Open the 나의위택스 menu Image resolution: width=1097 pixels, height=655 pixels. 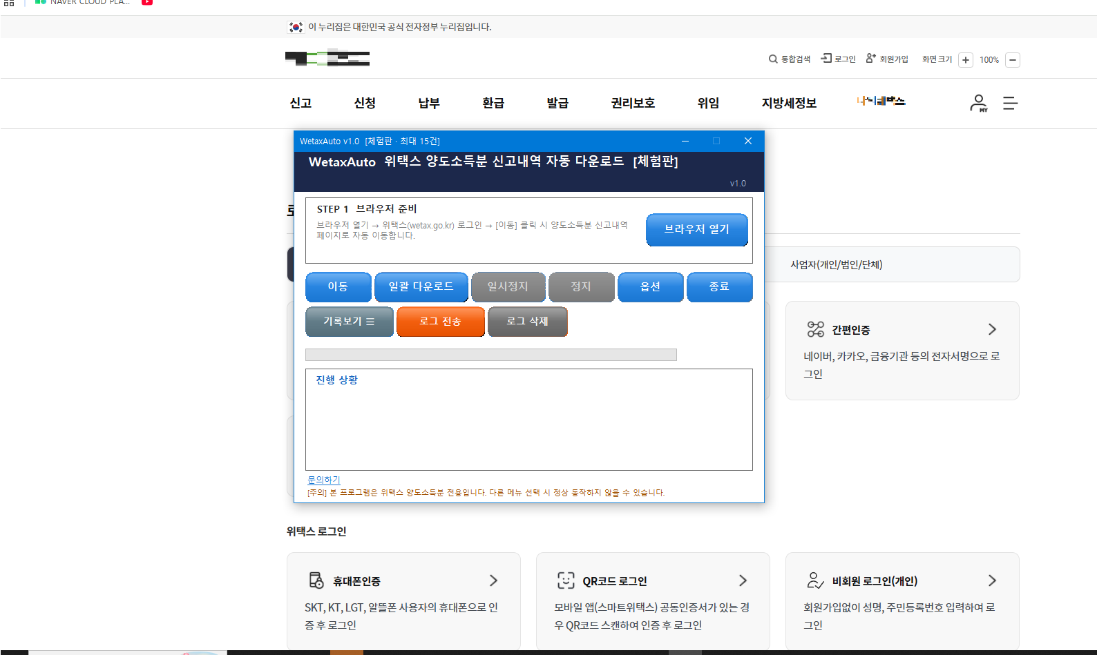pyautogui.click(x=881, y=101)
